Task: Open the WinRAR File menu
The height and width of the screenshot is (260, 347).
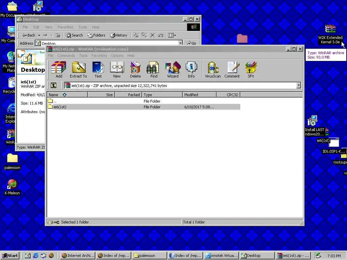Action: [51, 56]
